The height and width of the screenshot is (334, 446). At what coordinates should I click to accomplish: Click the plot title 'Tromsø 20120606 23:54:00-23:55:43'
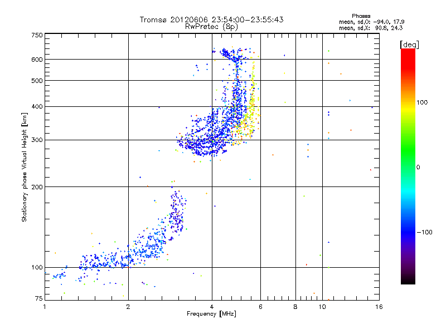pos(211,19)
